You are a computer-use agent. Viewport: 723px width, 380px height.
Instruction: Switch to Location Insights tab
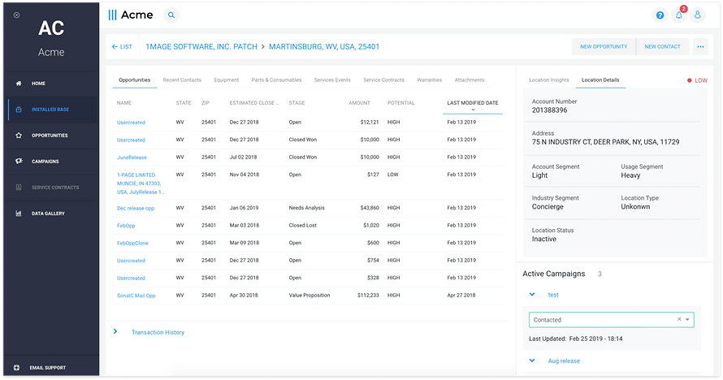(548, 80)
